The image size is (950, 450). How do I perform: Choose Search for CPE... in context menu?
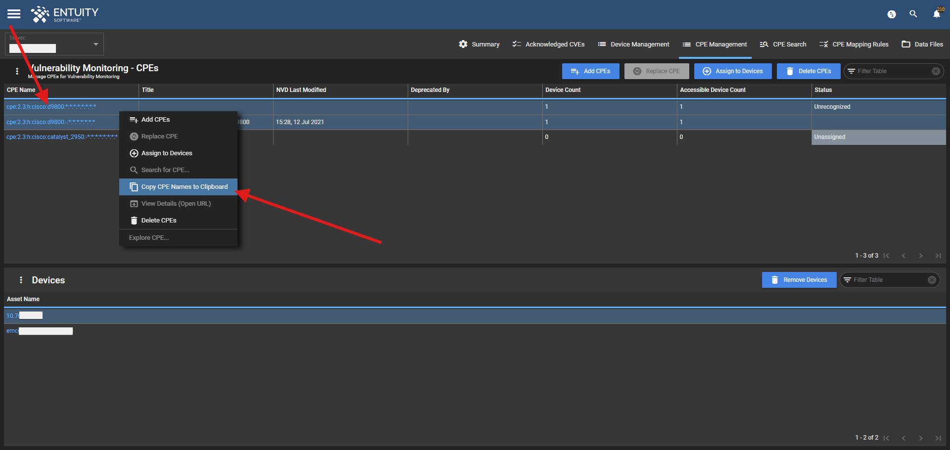179,170
